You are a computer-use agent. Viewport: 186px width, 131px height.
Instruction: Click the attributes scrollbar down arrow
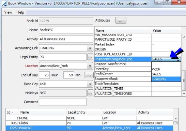coord(184,94)
